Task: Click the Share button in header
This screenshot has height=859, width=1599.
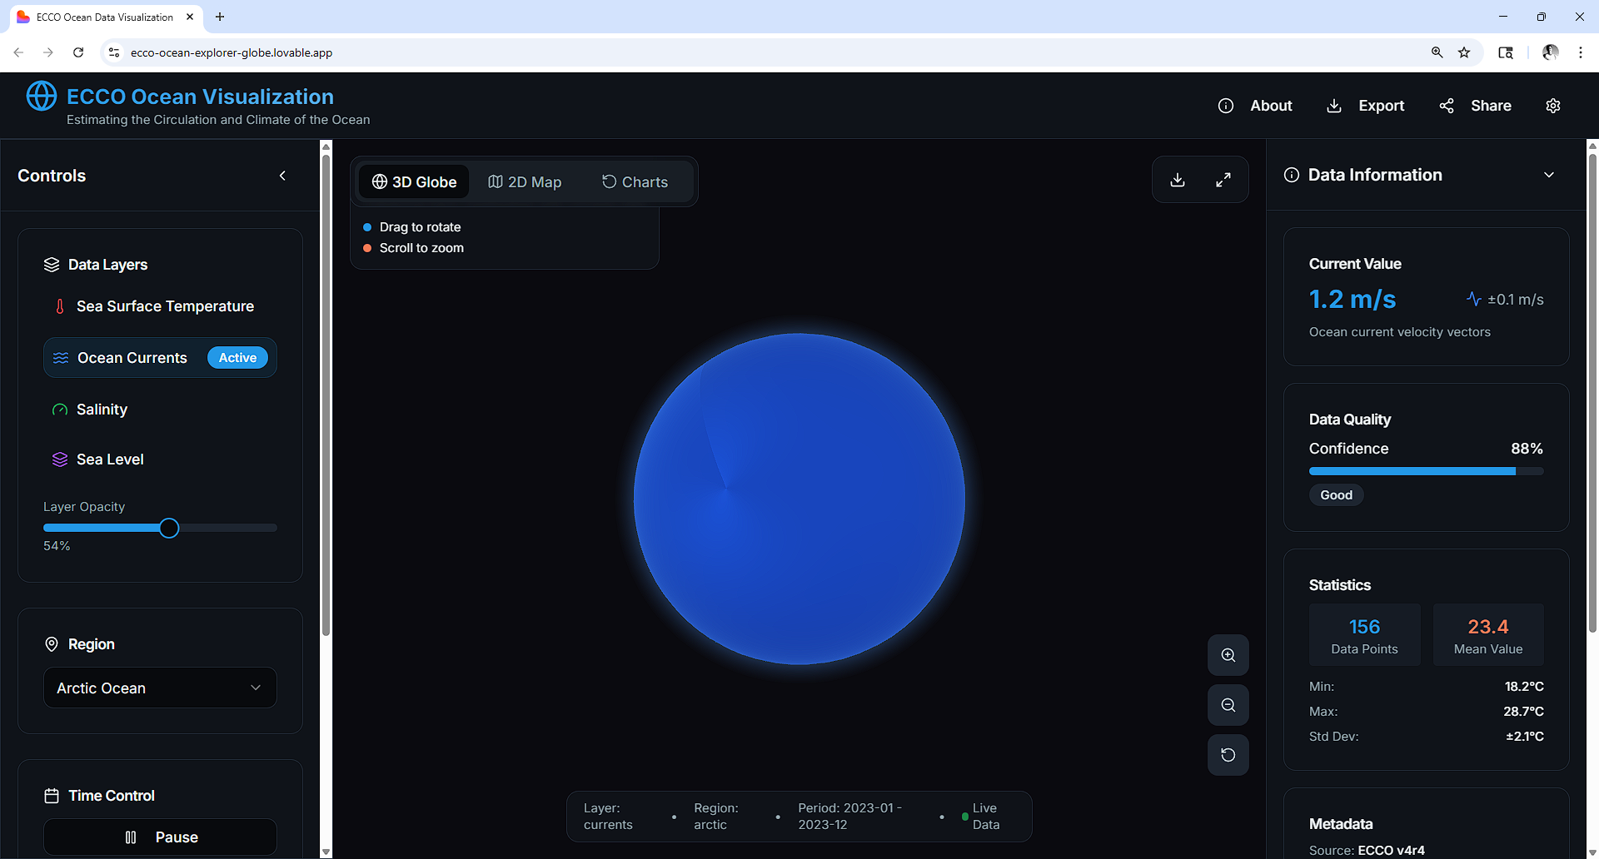Action: point(1475,106)
